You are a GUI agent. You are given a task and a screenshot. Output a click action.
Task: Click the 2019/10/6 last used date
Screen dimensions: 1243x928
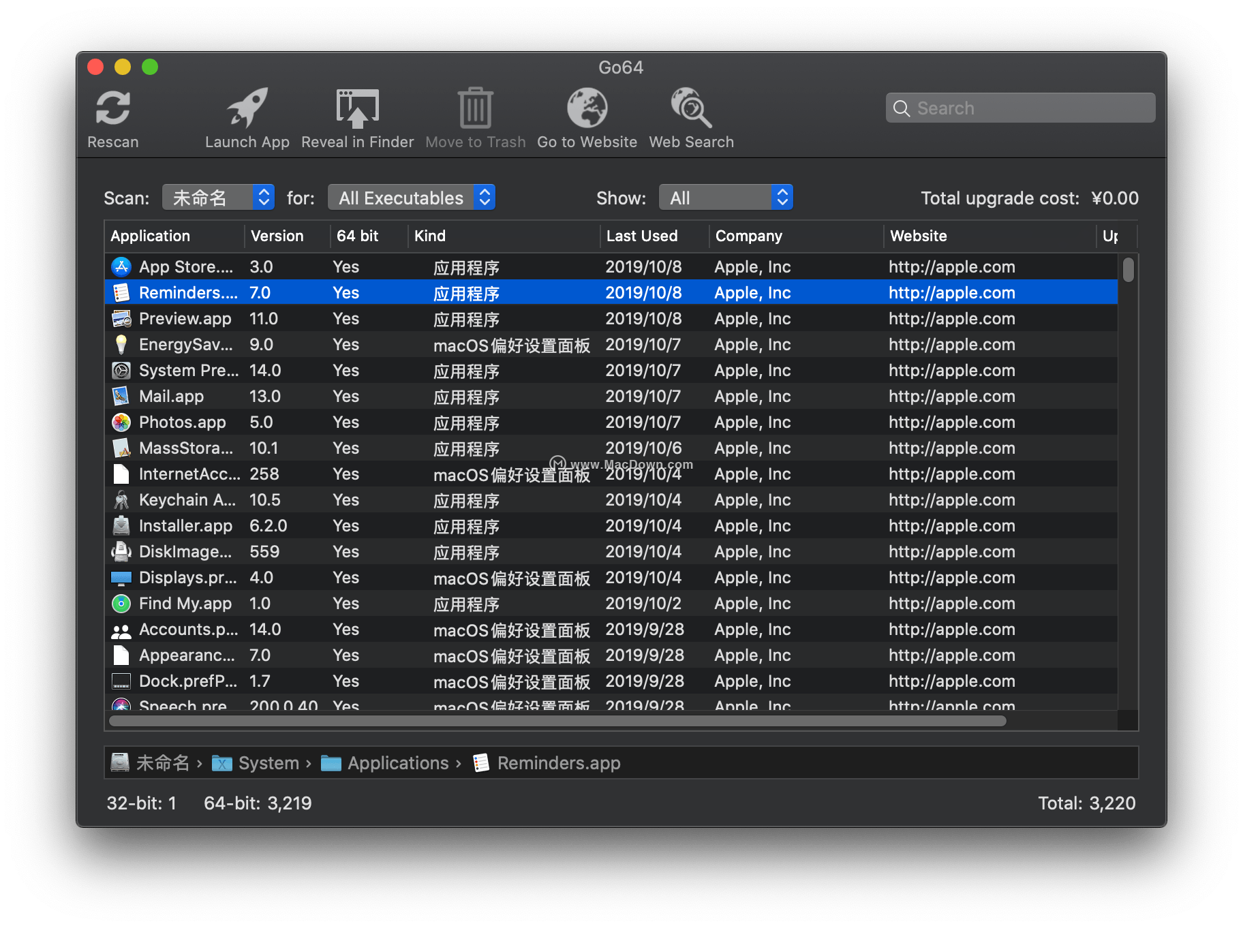643,448
